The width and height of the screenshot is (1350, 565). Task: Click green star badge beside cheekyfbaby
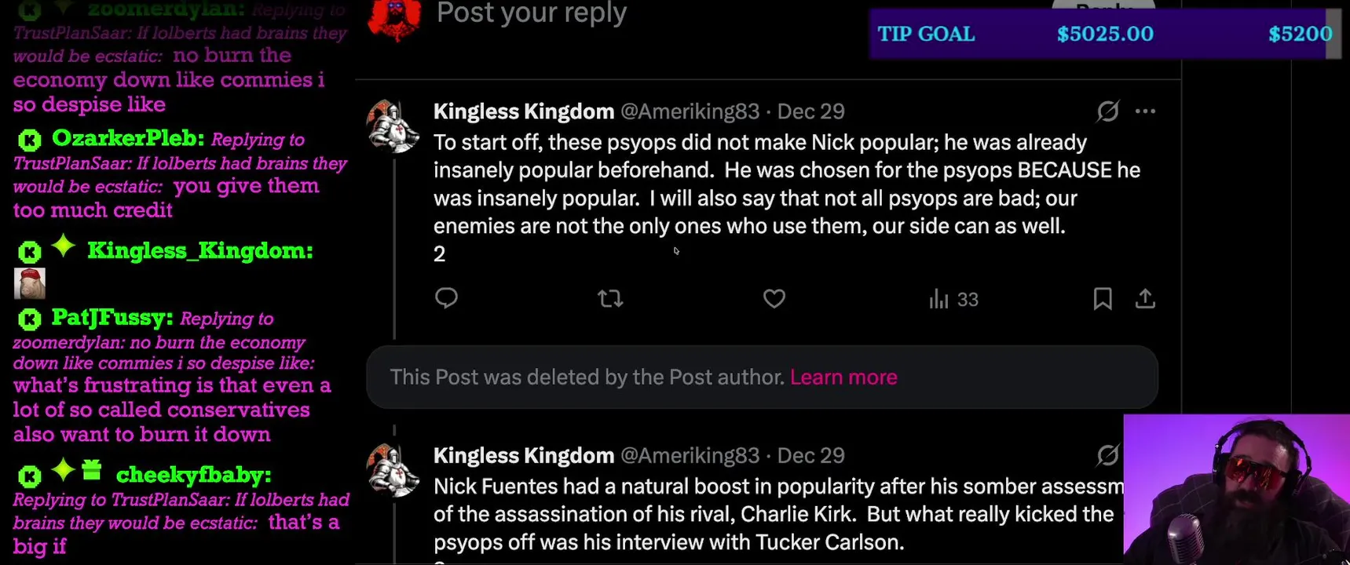tap(63, 470)
